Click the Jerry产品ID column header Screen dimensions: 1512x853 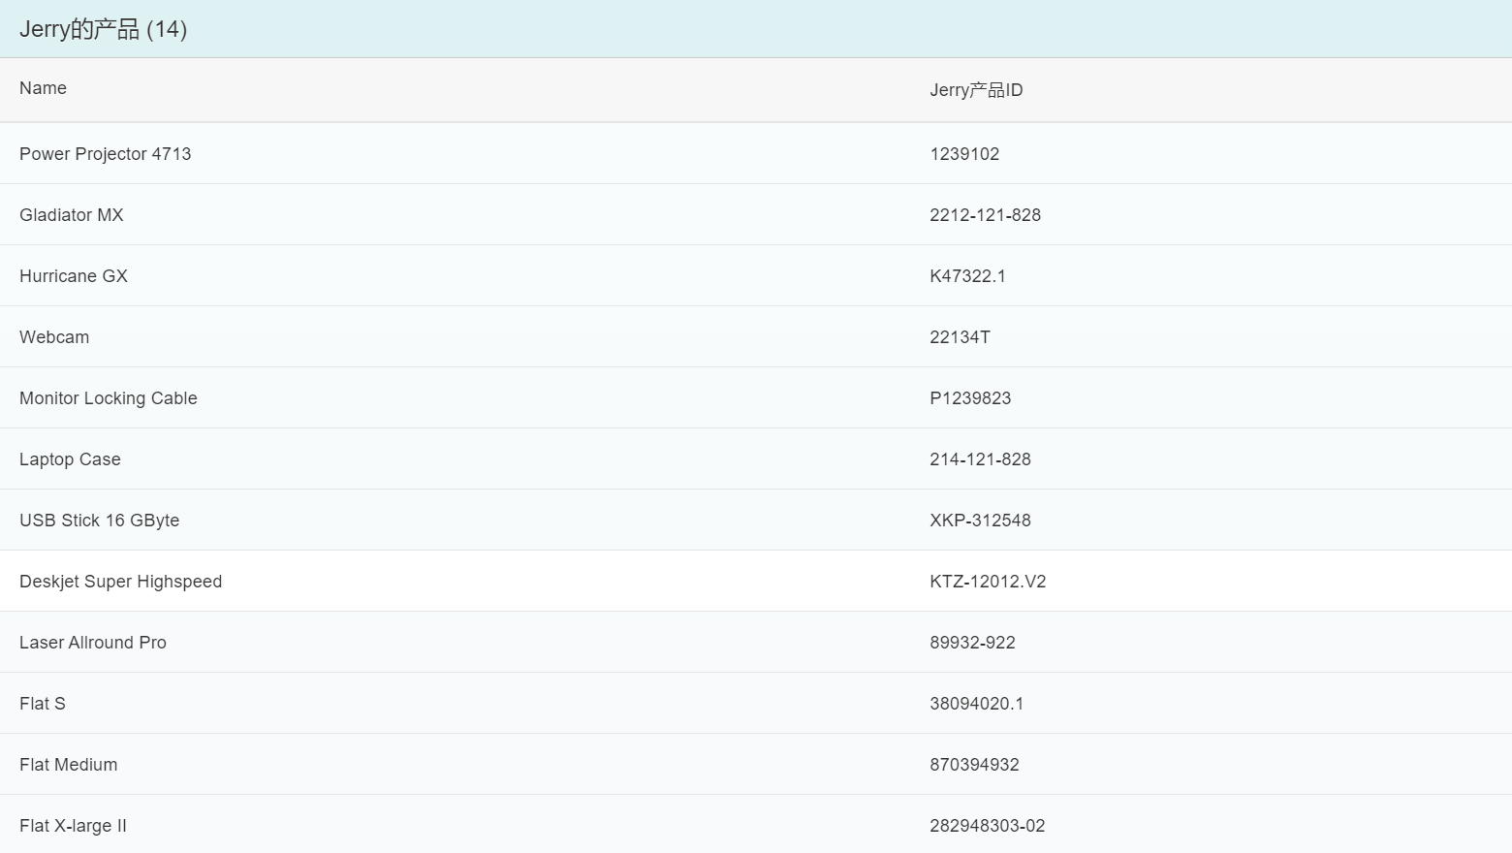976,90
